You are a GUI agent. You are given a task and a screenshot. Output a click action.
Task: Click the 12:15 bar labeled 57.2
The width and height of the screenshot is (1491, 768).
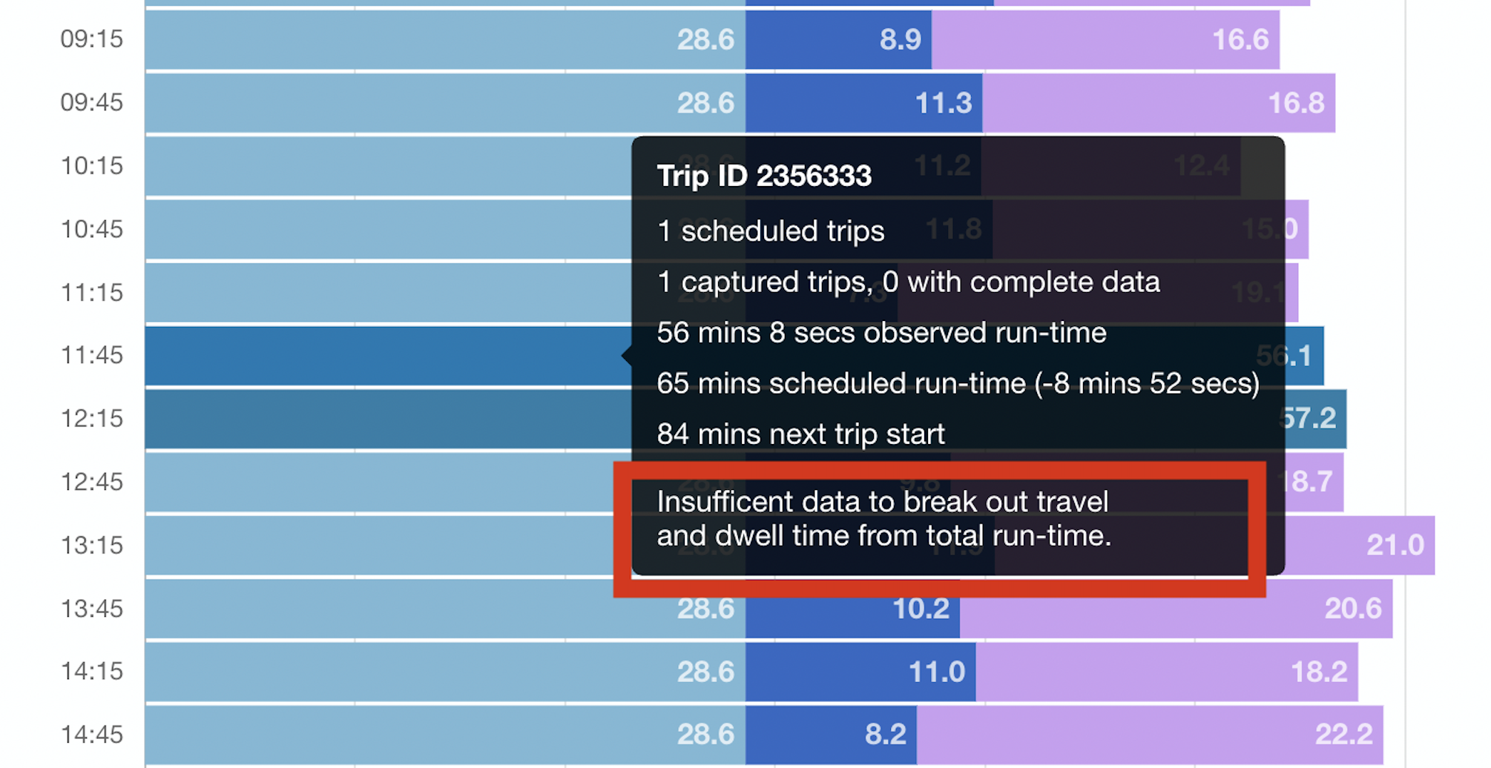coord(387,420)
